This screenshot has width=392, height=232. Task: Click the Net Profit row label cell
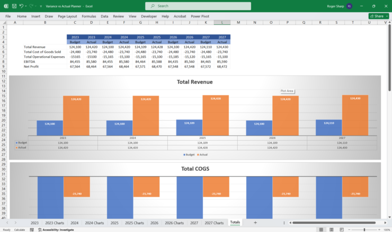coord(45,67)
